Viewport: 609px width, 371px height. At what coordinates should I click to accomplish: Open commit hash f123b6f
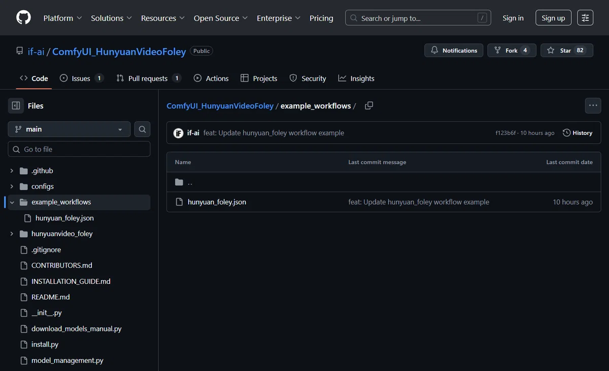(505, 133)
